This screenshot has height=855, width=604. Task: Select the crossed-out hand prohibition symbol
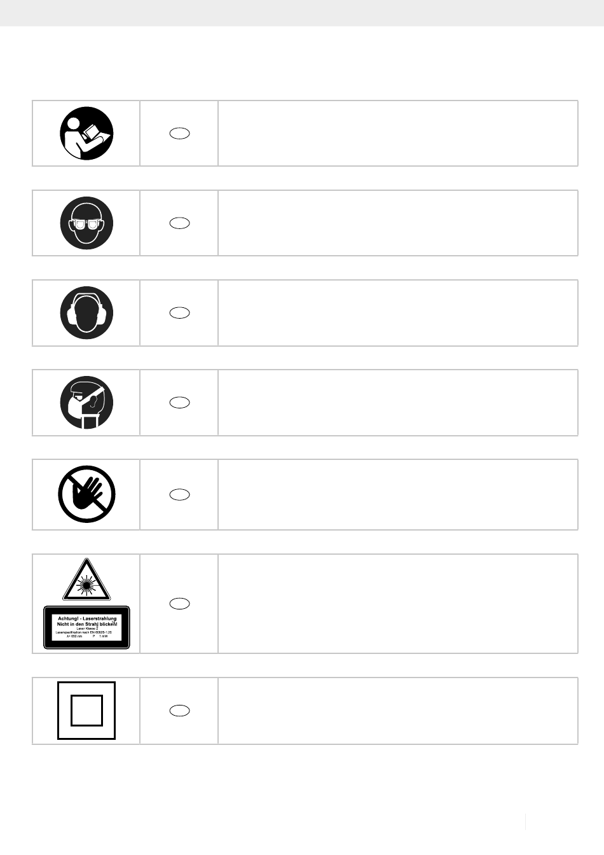tap(86, 494)
